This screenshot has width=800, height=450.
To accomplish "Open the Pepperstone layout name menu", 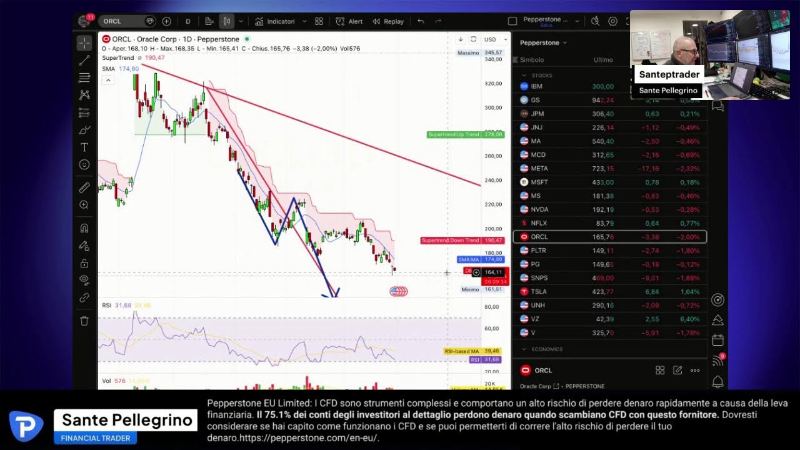I will [x=546, y=19].
